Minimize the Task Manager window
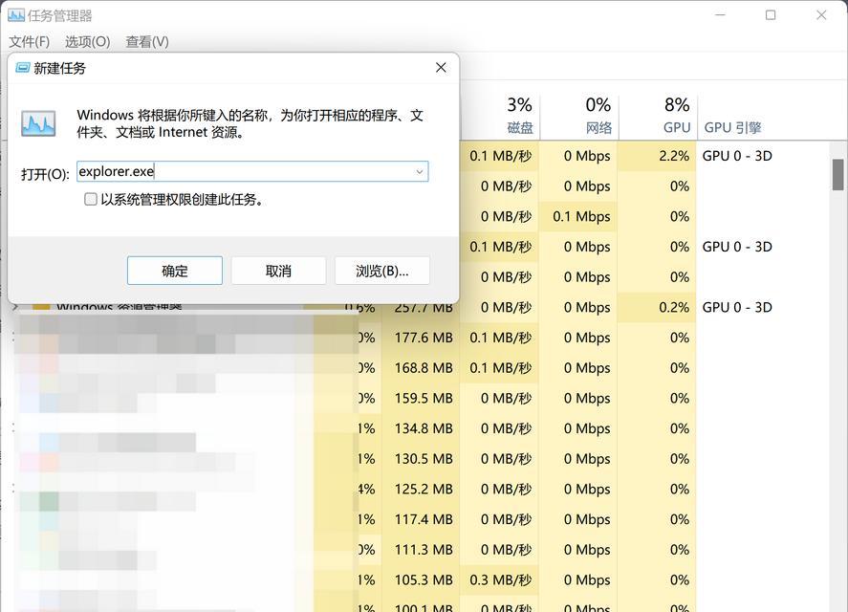 720,15
